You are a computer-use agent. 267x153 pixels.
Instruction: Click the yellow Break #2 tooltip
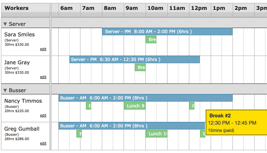coord(236,122)
